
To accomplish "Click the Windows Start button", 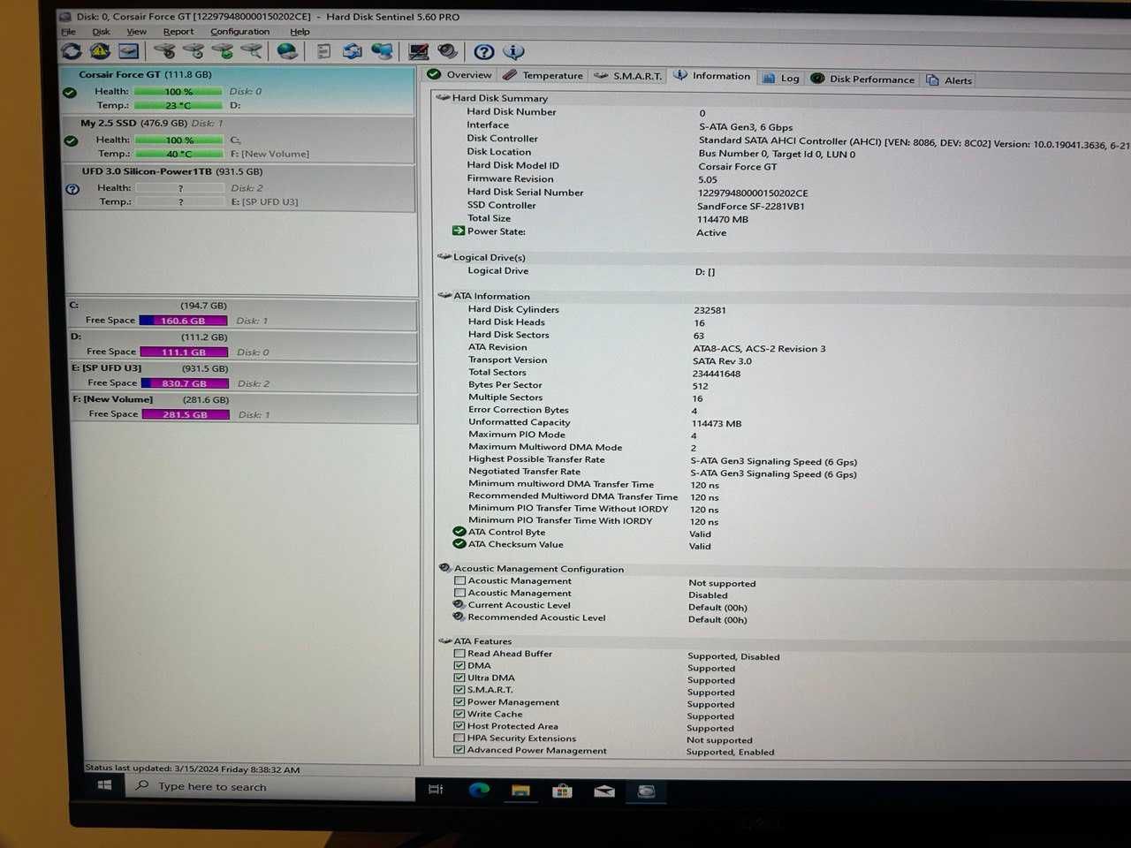I will pos(104,785).
